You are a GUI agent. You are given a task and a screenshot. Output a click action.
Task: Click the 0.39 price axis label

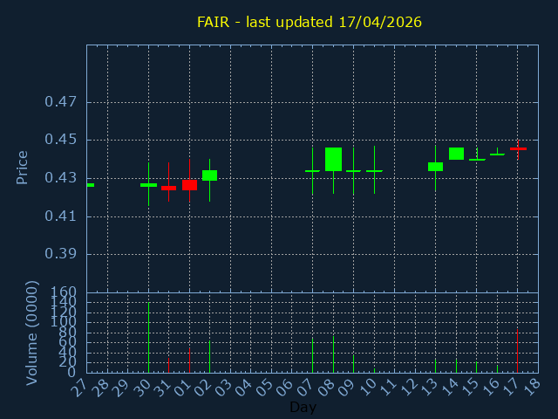coord(60,254)
